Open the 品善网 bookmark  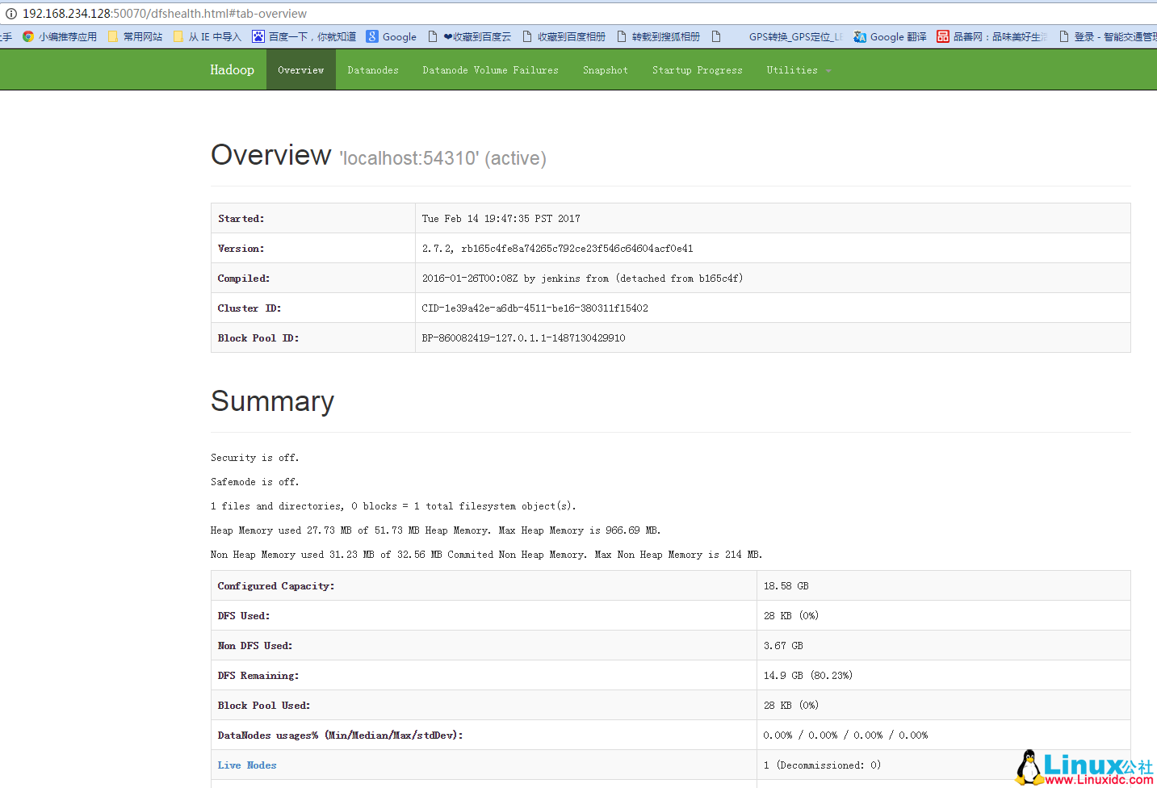click(992, 37)
